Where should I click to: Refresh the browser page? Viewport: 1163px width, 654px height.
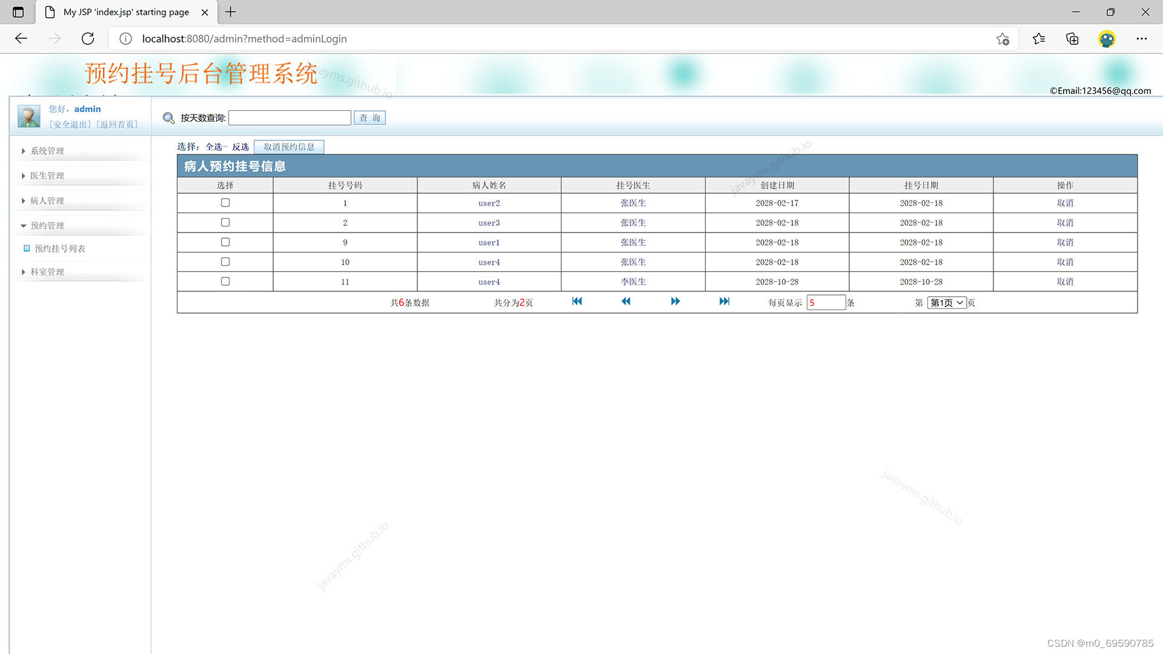tap(88, 39)
